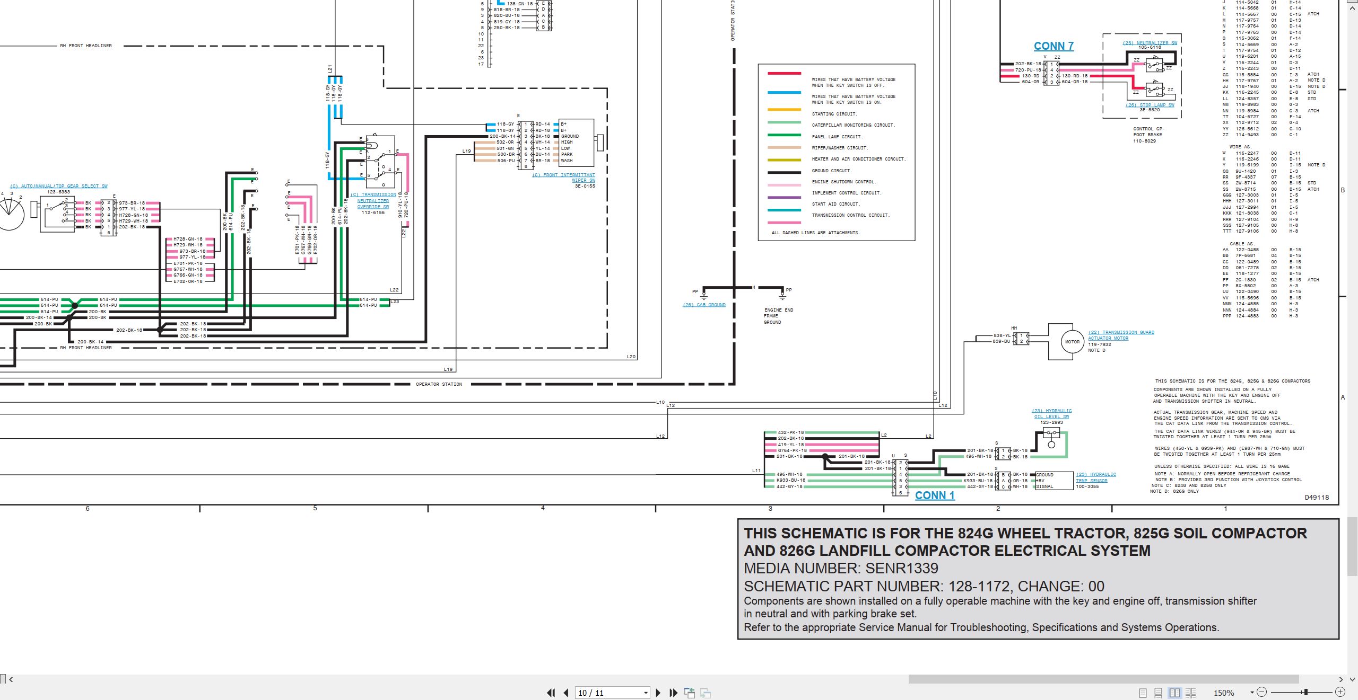
Task: Click the ALL DASHED LINES ARE ATTACHMENTS note
Action: [815, 233]
